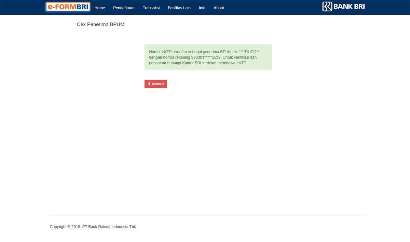Click the Cek Penerima BPUM heading

coord(100,25)
